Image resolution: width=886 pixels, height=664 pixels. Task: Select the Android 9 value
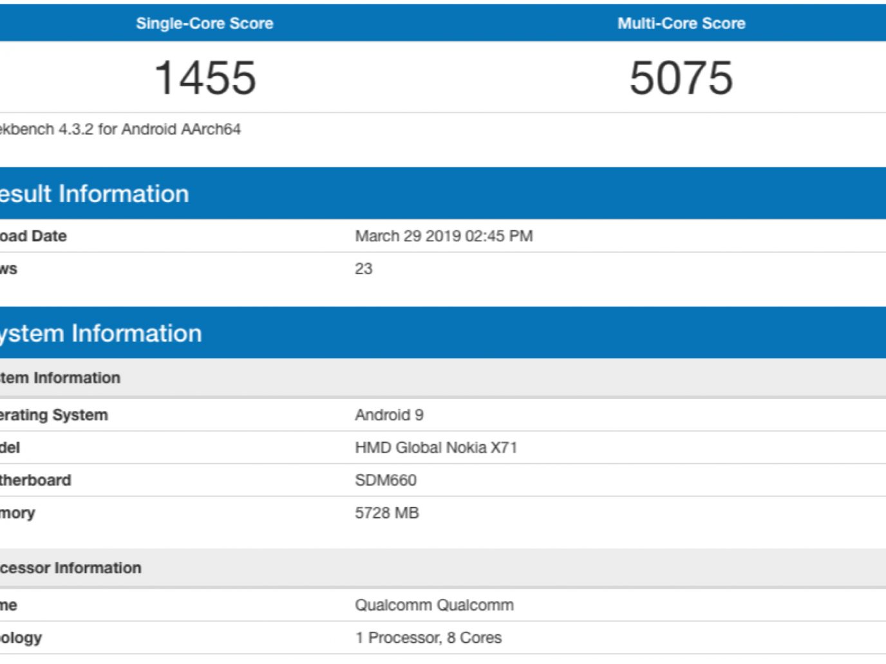[x=389, y=415]
